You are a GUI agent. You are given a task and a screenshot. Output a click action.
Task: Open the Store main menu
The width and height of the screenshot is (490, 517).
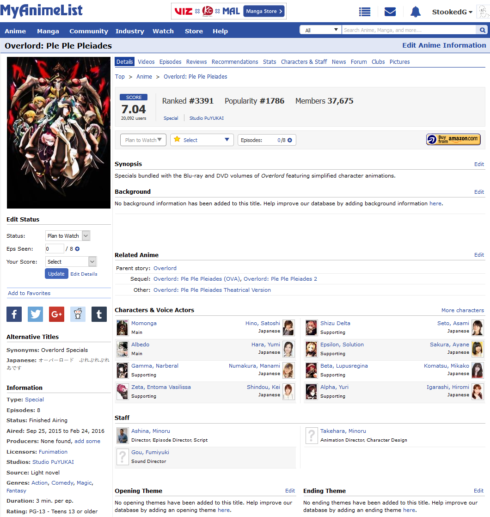(x=194, y=31)
